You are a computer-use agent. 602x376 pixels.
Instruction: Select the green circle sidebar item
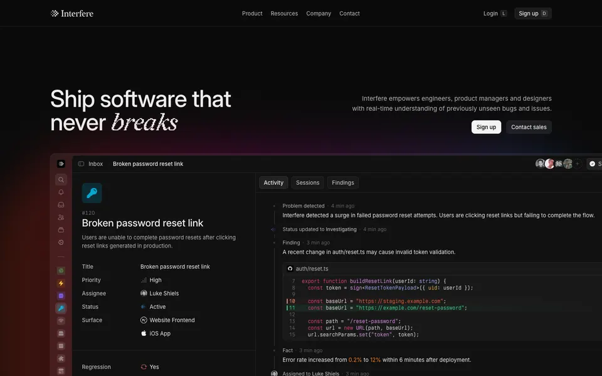pyautogui.click(x=61, y=271)
